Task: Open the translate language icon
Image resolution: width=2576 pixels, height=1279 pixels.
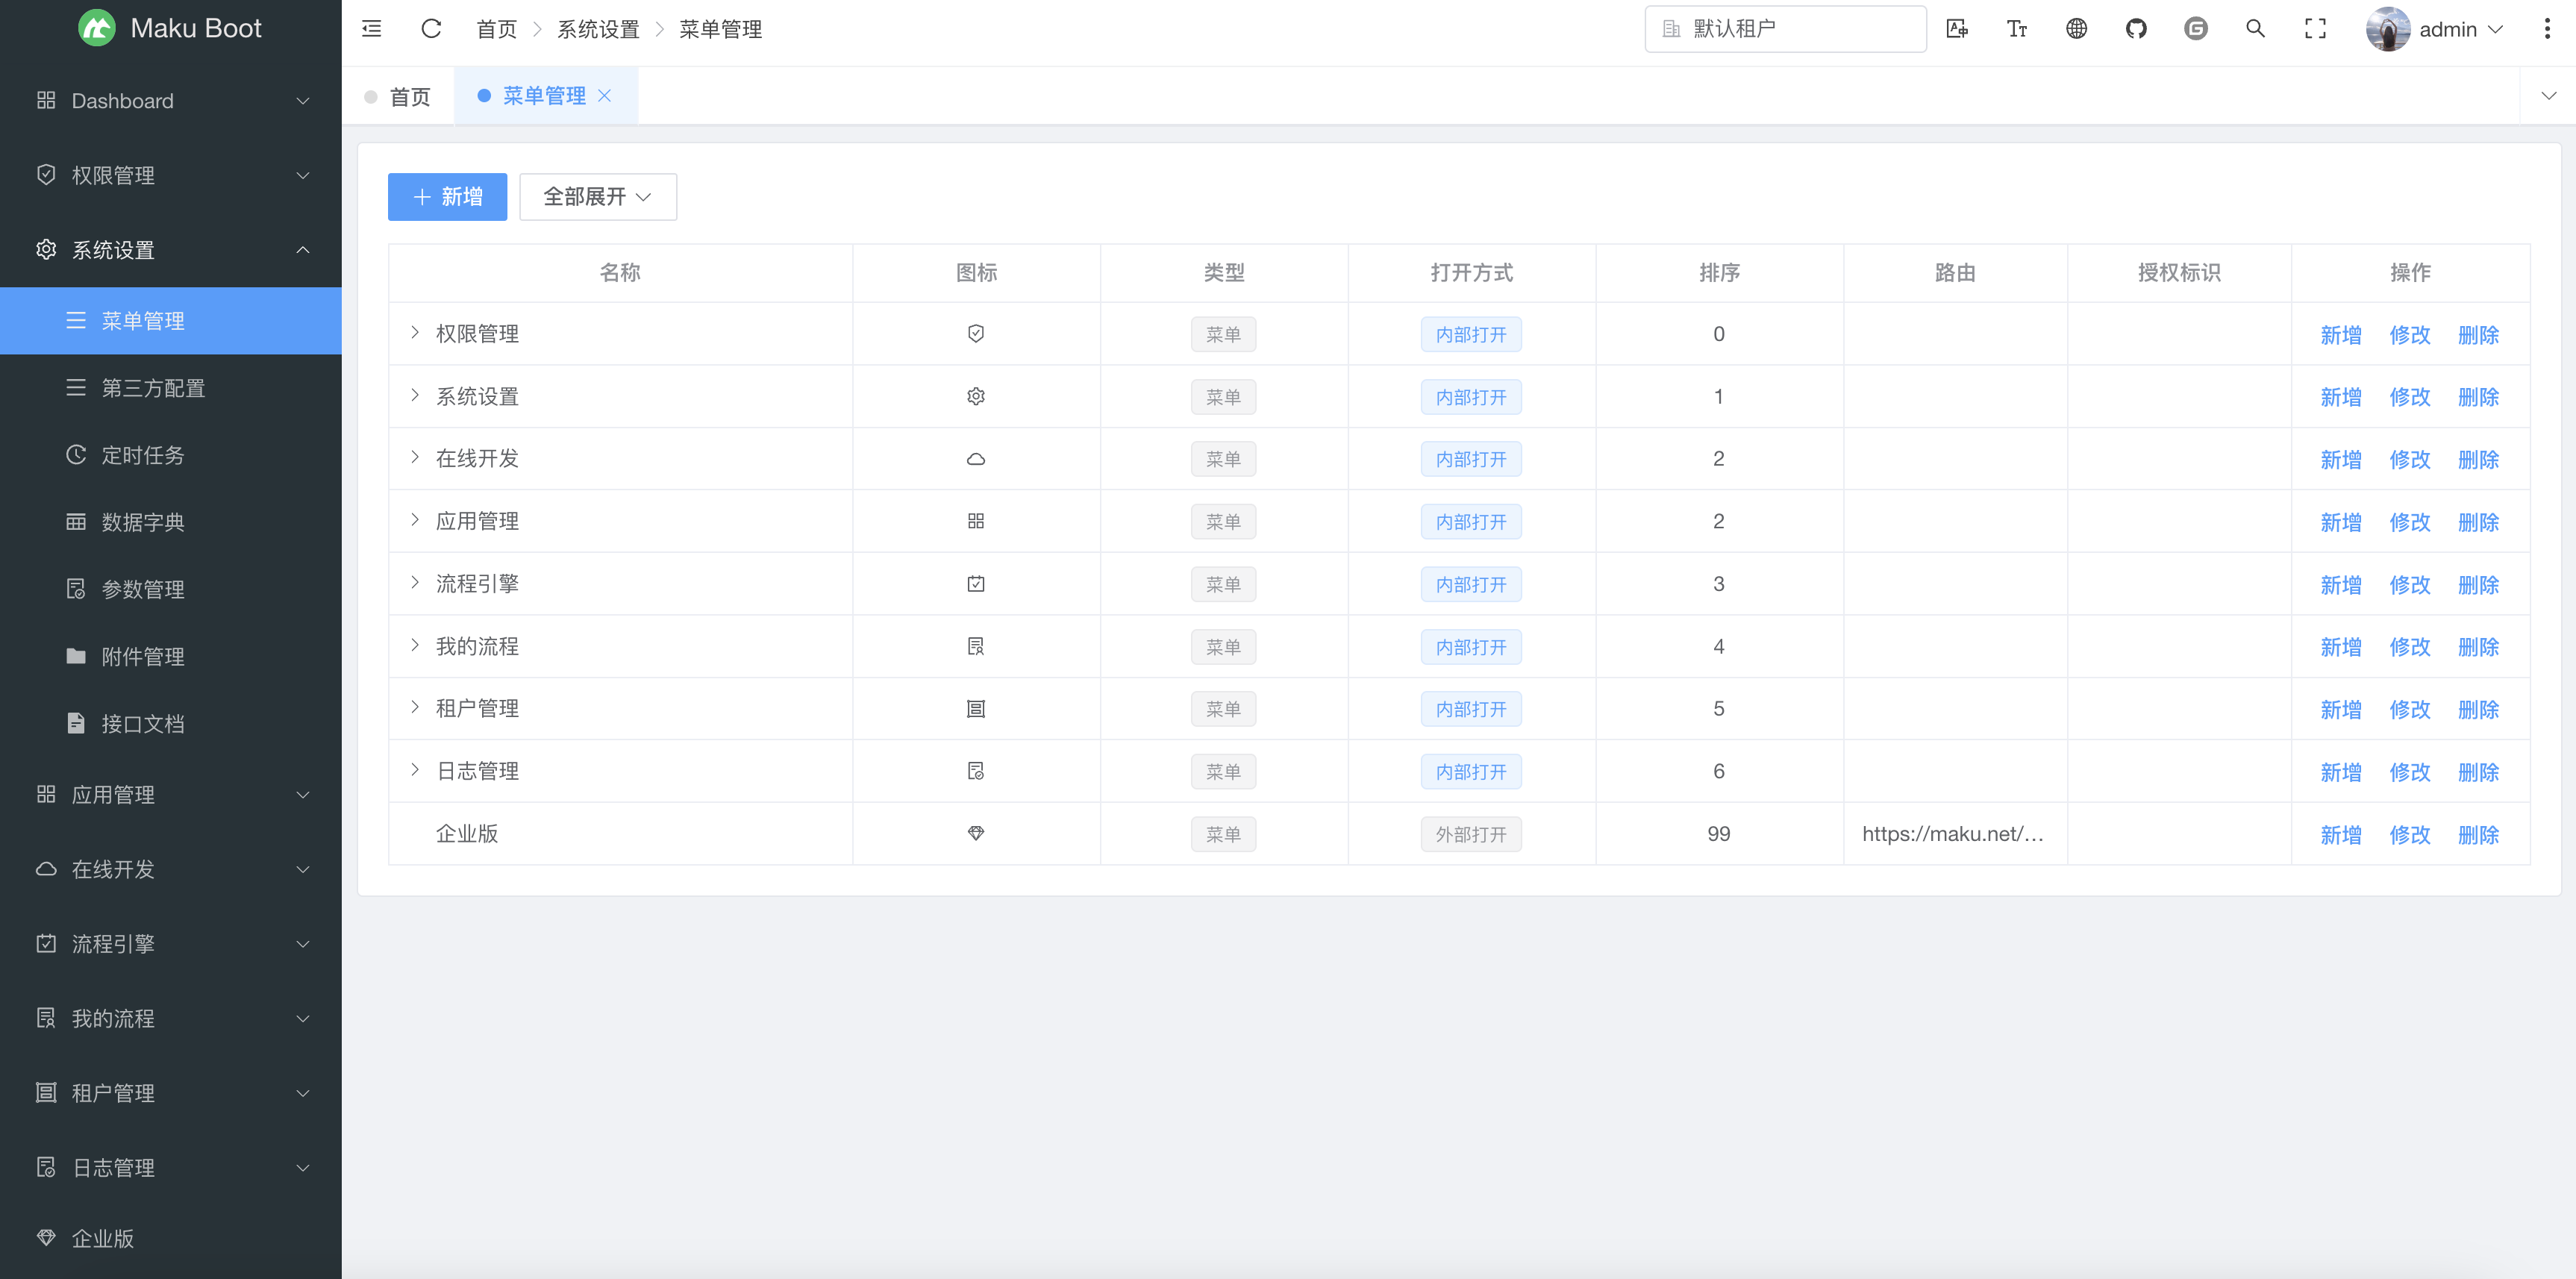Action: coord(1957,29)
